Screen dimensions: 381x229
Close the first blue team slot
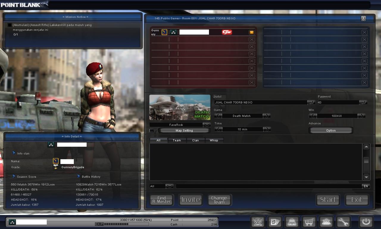click(x=364, y=32)
